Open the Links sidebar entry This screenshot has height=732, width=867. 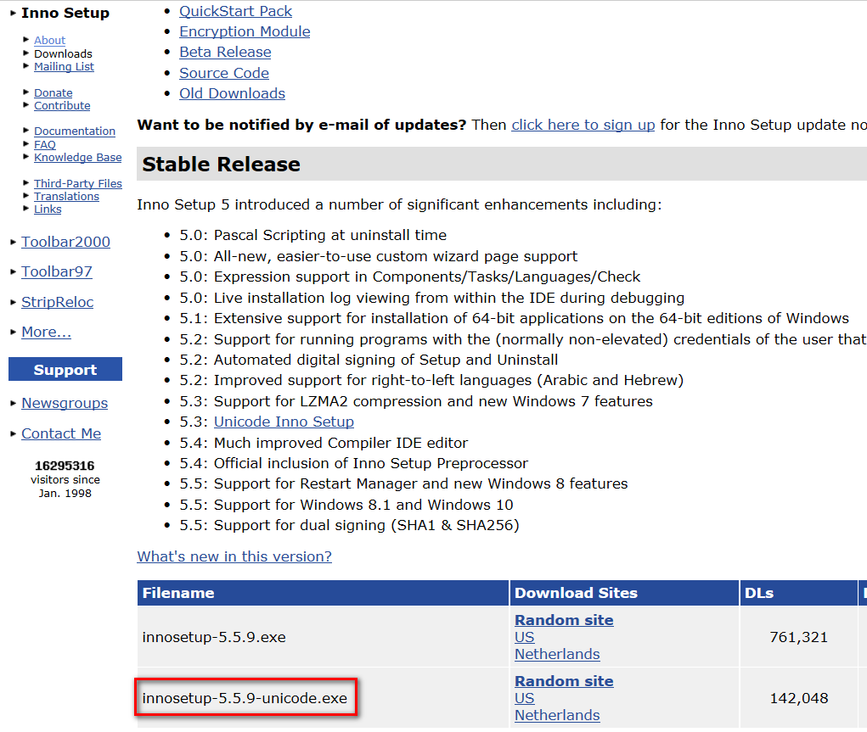[48, 209]
